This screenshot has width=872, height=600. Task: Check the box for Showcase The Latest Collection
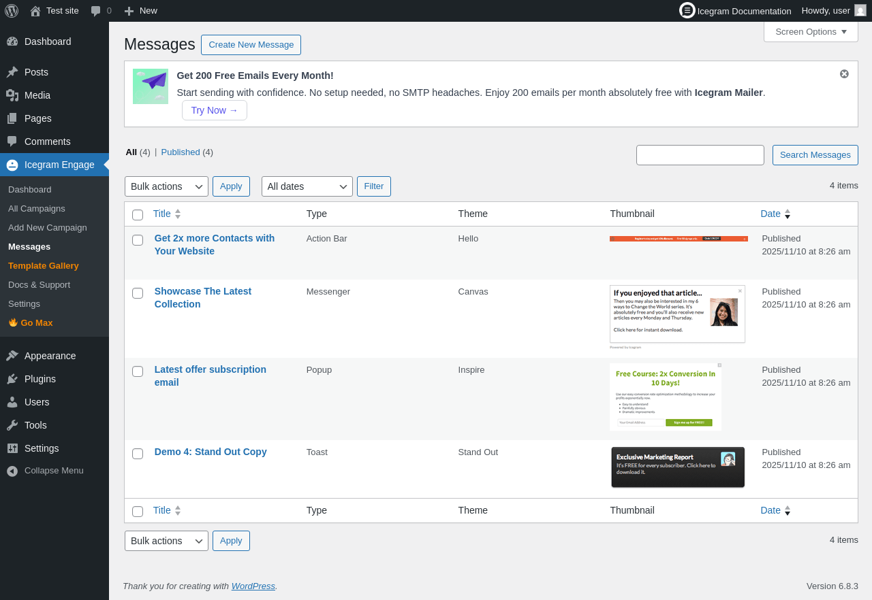coord(138,293)
